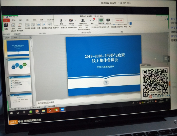The image size is (177, 136).
Task: Select slide 2 thumbnail with hexagons
Action: click(19, 66)
